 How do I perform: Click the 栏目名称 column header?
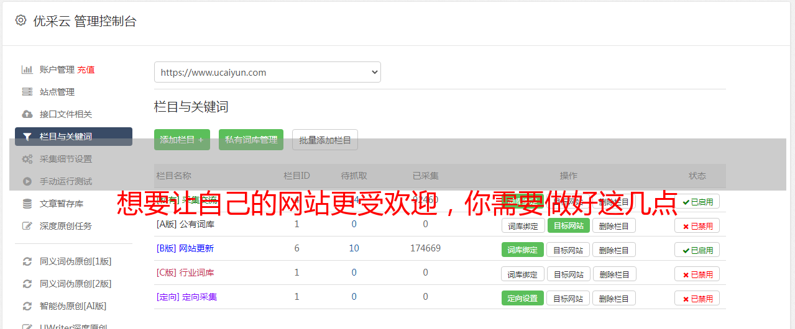(174, 176)
